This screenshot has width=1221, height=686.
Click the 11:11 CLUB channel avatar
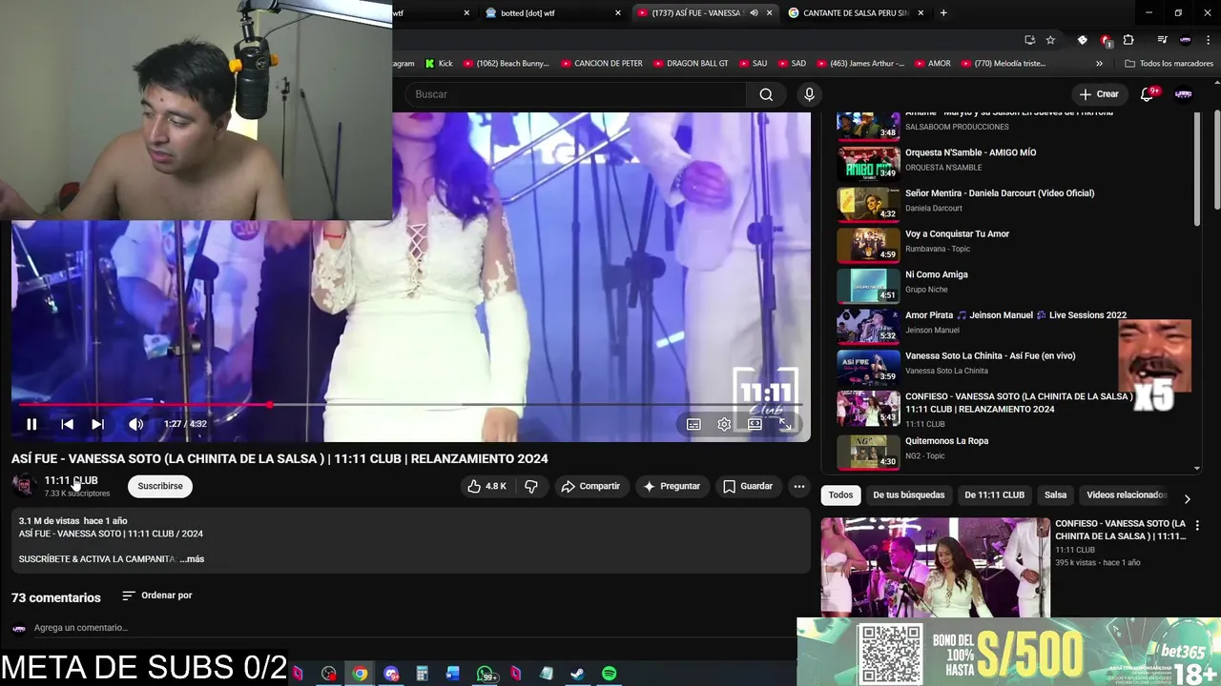click(x=24, y=485)
